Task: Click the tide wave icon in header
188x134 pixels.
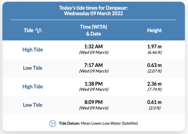Action: 38,30
